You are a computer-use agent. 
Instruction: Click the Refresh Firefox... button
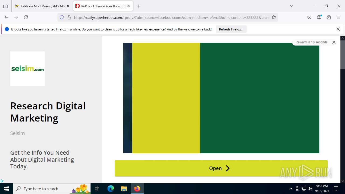coord(231,29)
